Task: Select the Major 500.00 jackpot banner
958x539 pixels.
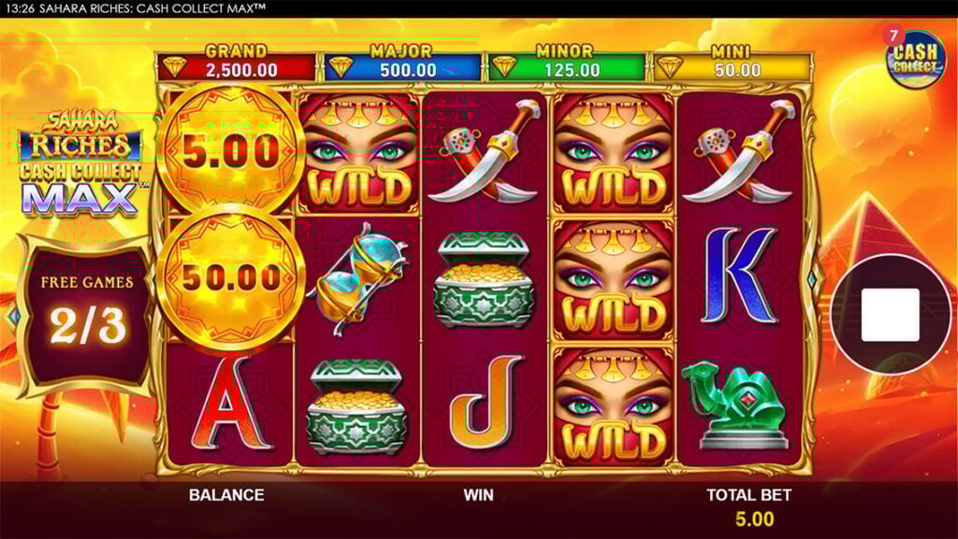Action: click(402, 63)
